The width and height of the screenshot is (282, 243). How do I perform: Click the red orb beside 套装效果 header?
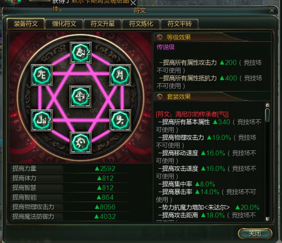(x=159, y=97)
